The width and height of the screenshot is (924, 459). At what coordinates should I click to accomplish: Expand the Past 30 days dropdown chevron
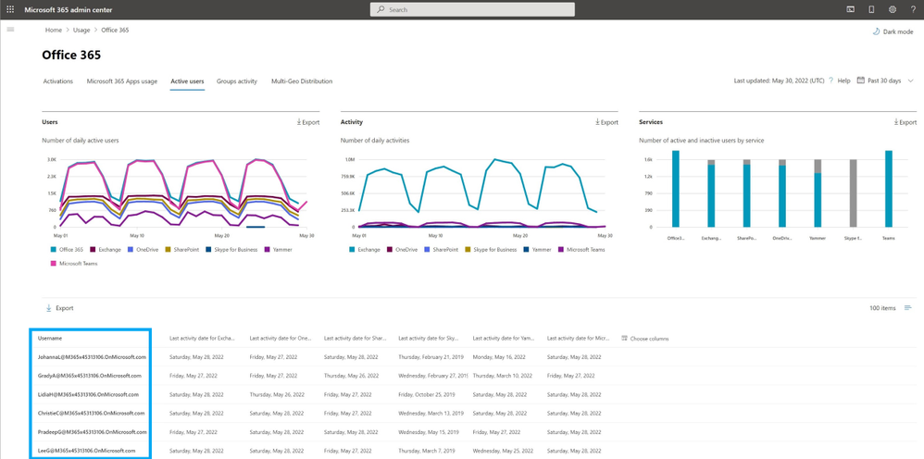910,81
